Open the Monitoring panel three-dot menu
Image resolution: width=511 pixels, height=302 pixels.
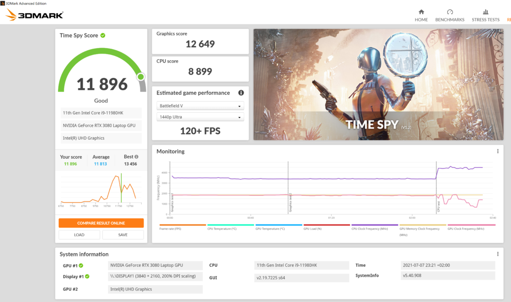coord(498,152)
